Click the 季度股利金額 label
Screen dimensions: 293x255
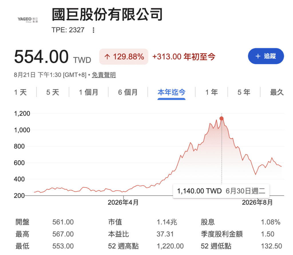click(x=222, y=234)
